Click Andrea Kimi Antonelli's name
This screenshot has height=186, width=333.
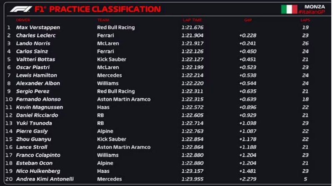click(45, 179)
